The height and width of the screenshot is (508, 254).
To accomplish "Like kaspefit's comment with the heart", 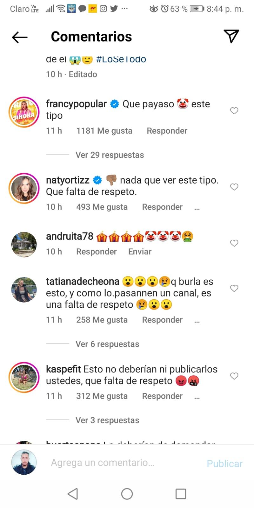I will click(x=234, y=376).
